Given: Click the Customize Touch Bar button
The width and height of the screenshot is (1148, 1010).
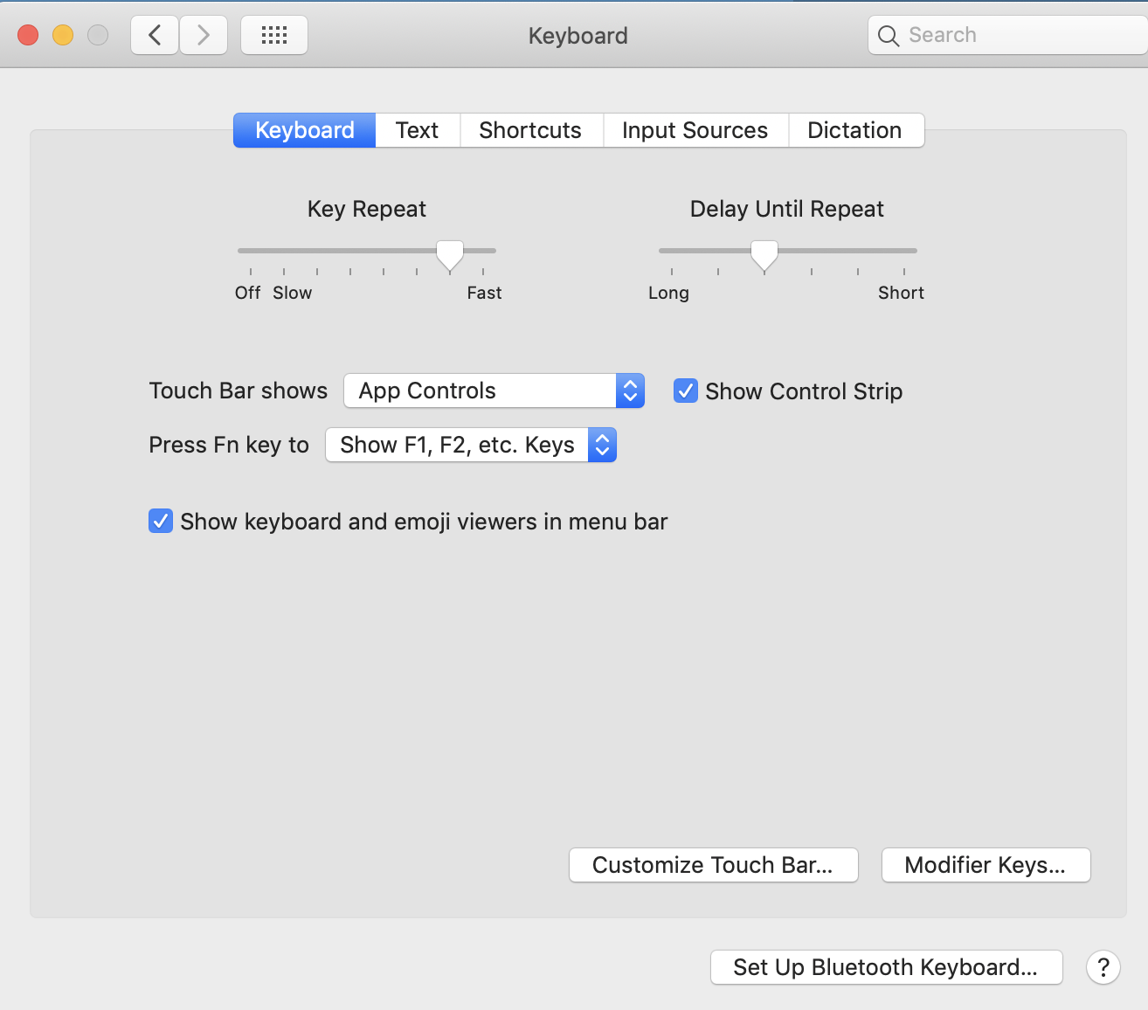Looking at the screenshot, I should [x=713, y=865].
